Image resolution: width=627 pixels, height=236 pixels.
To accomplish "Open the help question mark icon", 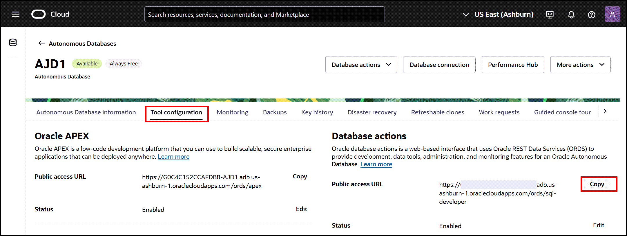I will pos(592,14).
